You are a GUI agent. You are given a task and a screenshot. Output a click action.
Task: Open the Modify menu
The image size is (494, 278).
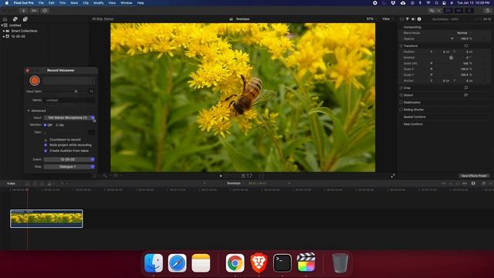[99, 3]
